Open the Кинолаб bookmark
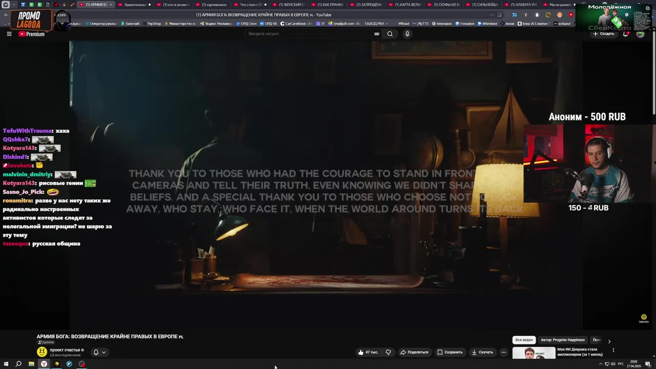 [x=130, y=24]
